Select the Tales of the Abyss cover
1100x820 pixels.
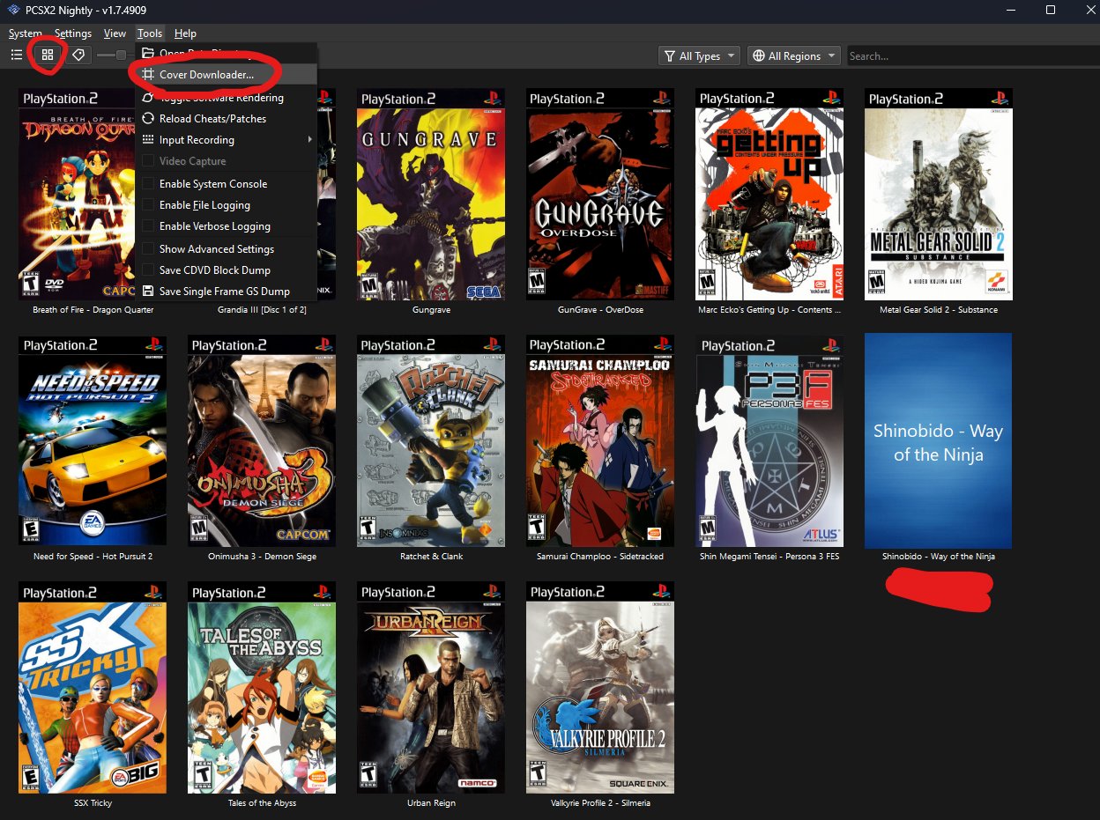[262, 688]
